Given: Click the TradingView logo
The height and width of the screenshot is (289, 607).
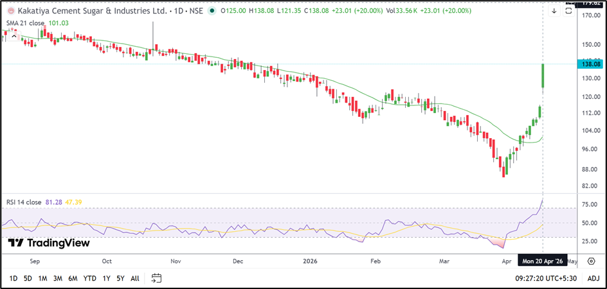Looking at the screenshot, I should tap(49, 243).
